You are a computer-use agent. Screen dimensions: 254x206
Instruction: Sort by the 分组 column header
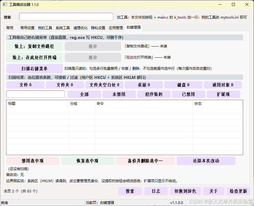pos(82,104)
